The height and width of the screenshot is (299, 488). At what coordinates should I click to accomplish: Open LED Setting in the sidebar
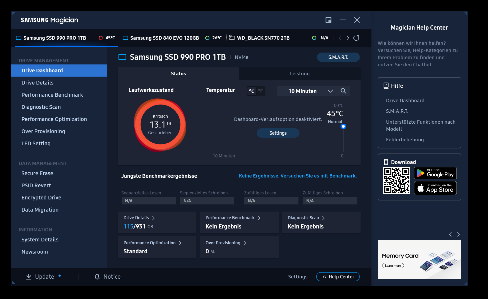[59, 143]
